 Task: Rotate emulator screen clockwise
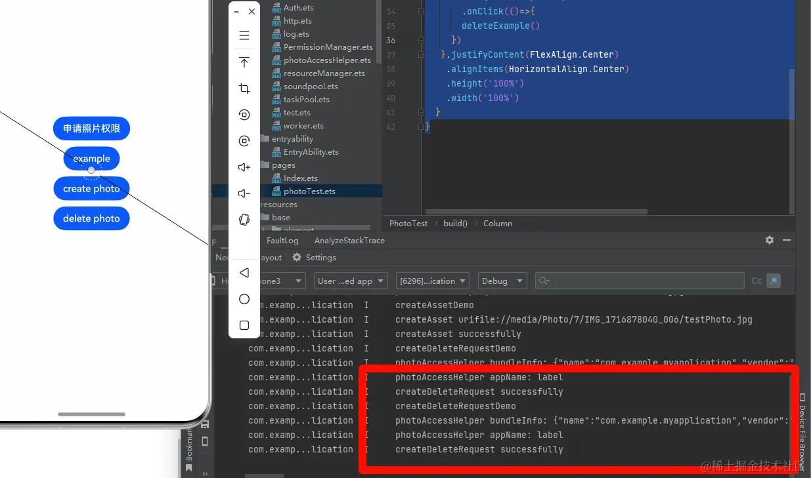[x=244, y=141]
